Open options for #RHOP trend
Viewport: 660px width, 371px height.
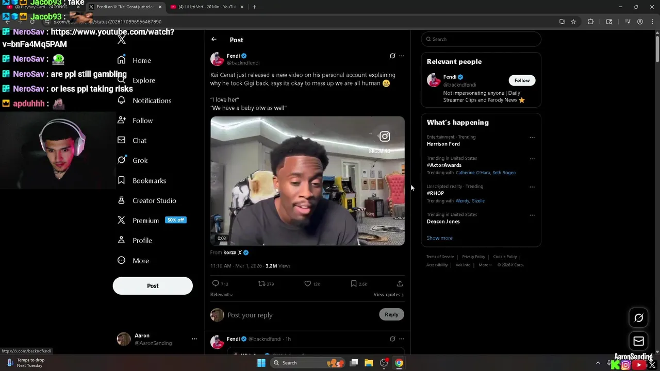pos(532,187)
